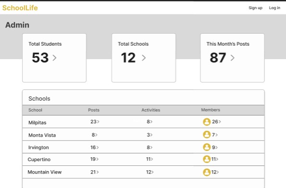Click the Monta Vista members avatar icon

coord(207,135)
